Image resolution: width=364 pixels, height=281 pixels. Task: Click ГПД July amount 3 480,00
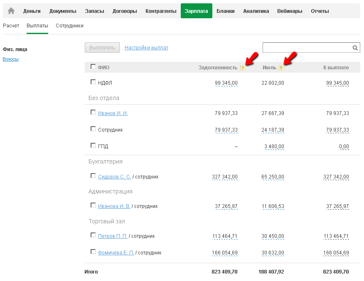click(274, 147)
